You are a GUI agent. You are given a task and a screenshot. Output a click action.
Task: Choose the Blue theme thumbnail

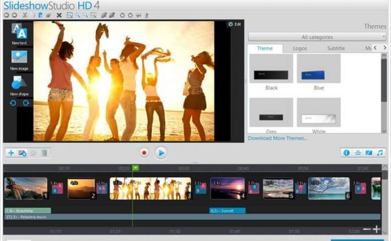tap(319, 69)
